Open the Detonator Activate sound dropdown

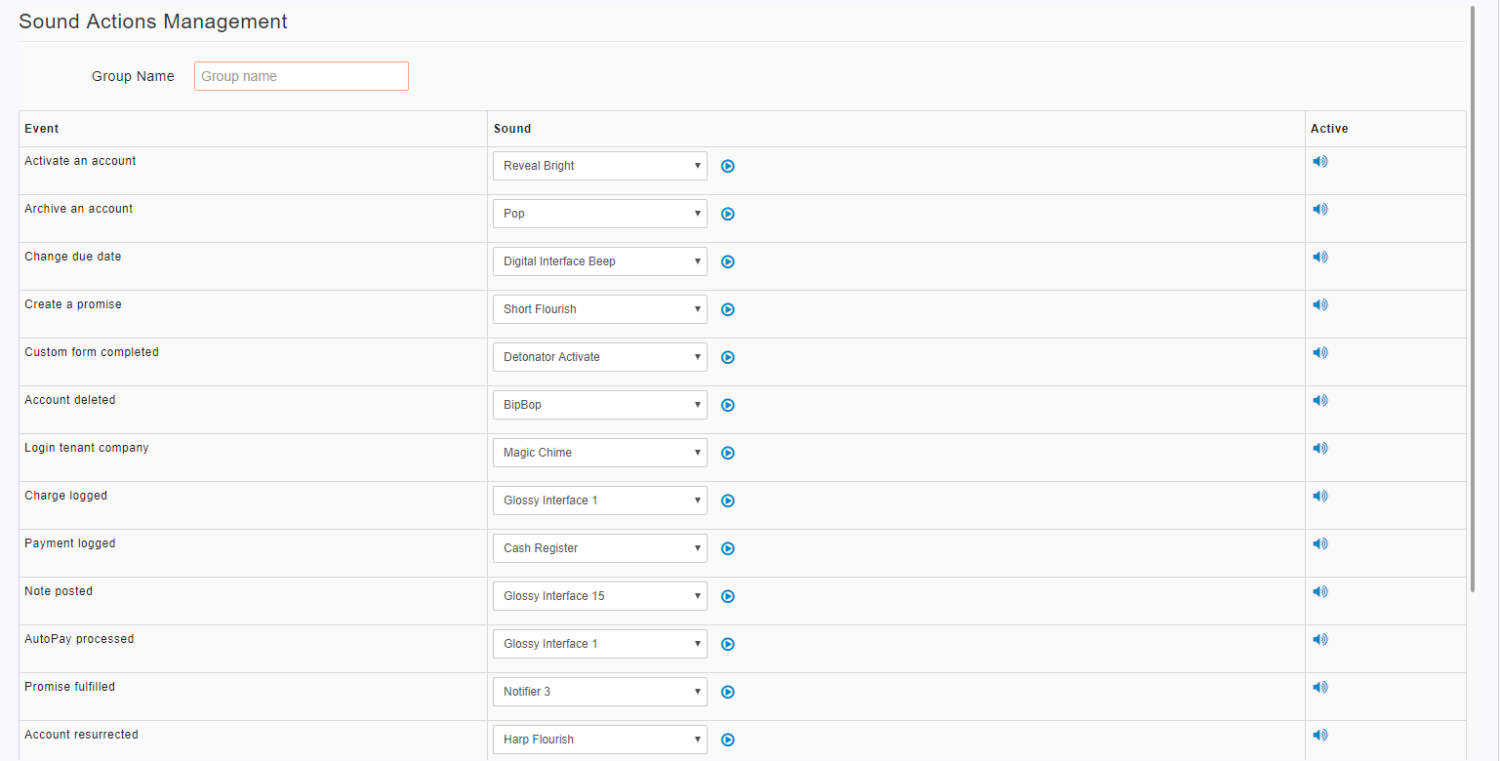[600, 357]
